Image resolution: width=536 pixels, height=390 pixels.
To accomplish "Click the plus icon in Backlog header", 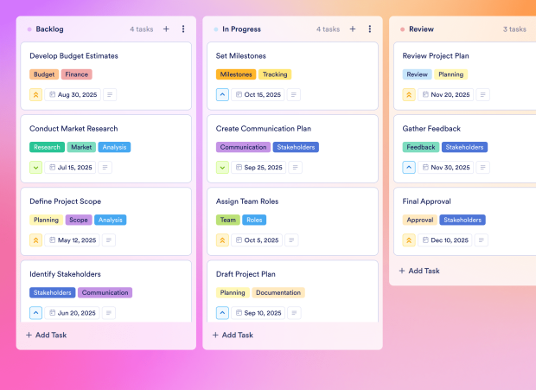I will [x=166, y=29].
